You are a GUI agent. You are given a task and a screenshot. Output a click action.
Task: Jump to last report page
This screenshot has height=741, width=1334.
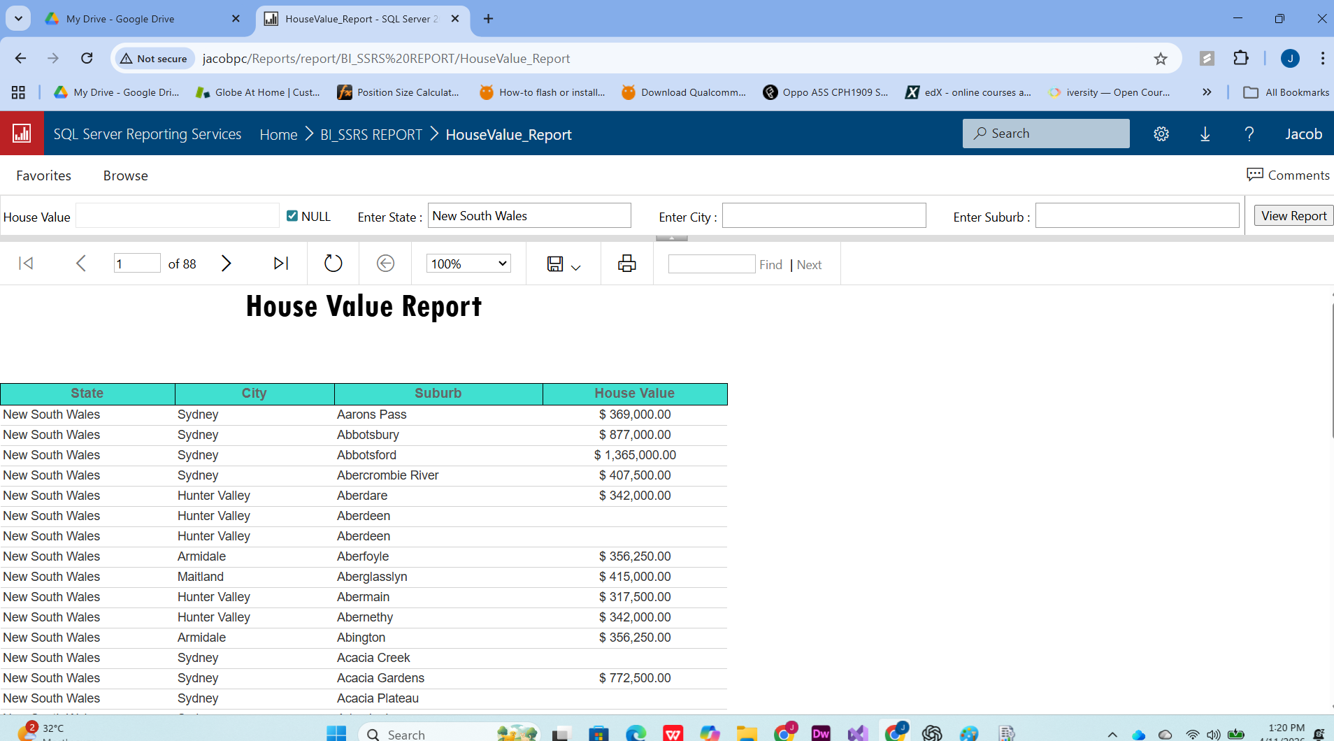point(281,264)
